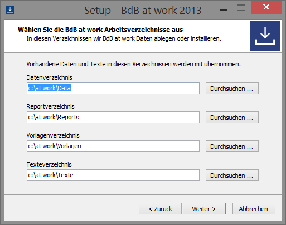
Task: Cancel setup via Abbrechen
Action: [x=254, y=209]
